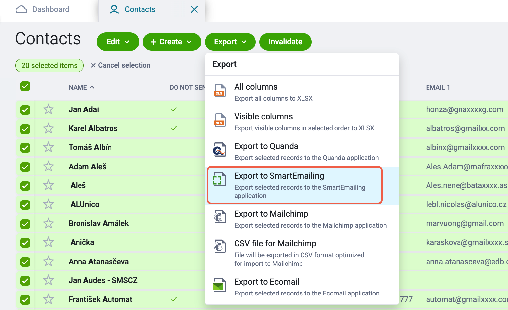
Task: Open the Edit dropdown button
Action: click(118, 42)
